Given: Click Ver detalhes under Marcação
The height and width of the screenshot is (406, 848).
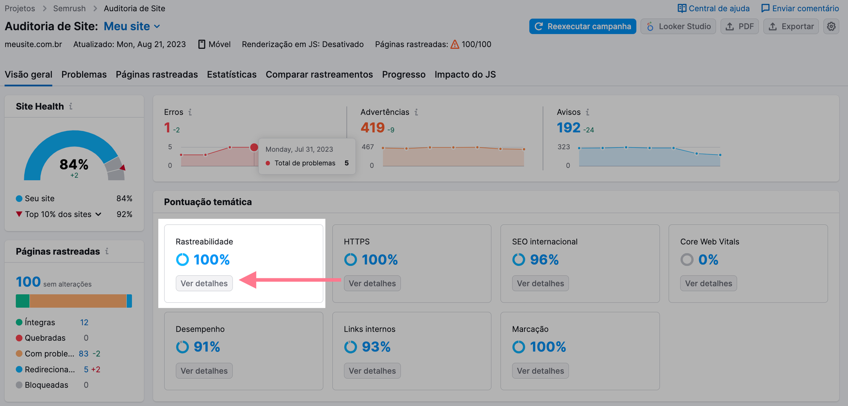Looking at the screenshot, I should pyautogui.click(x=541, y=371).
